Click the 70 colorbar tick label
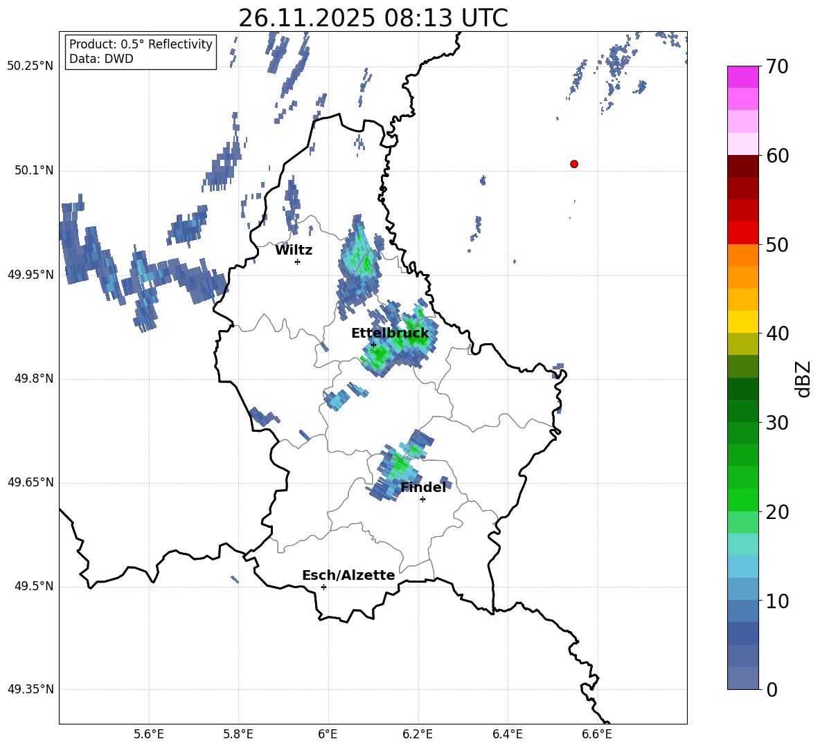 (x=778, y=67)
